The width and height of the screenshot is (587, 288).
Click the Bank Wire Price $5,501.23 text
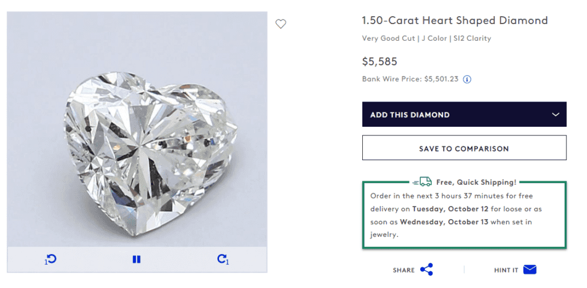point(410,80)
